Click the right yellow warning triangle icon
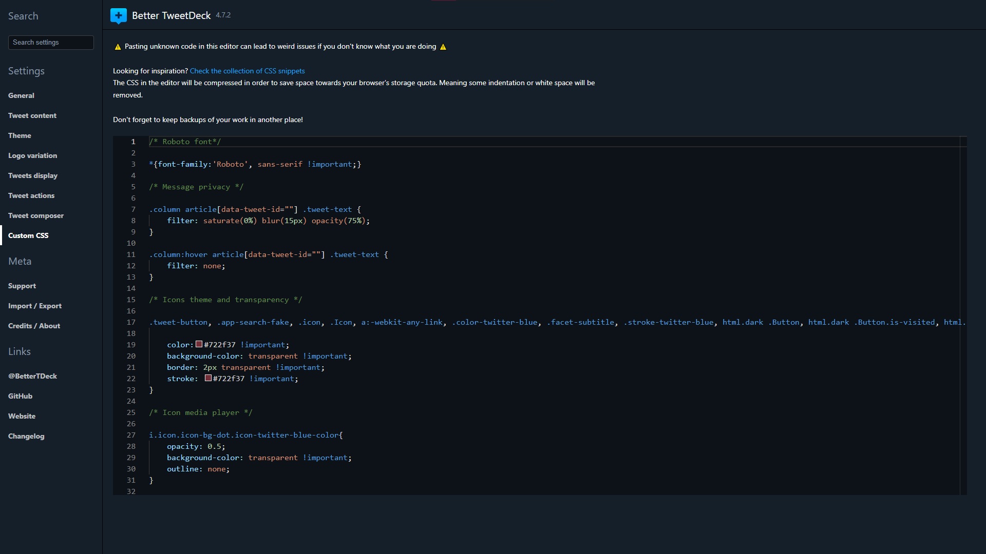The image size is (986, 554). tap(443, 47)
